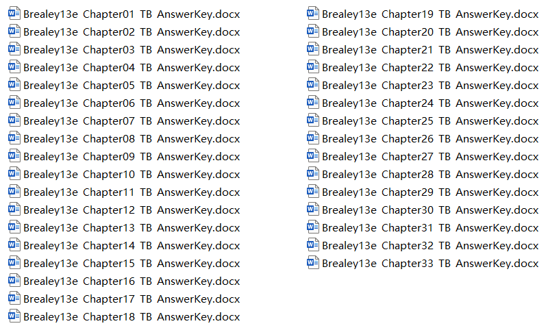Select the Word icon for Chapter19 file
The height and width of the screenshot is (328, 548).
click(x=313, y=14)
